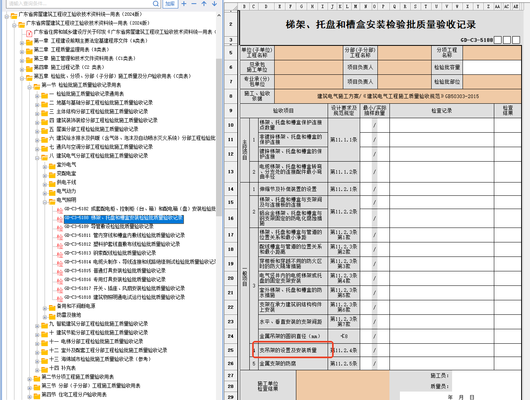The width and height of the screenshot is (530, 400).
Task: Select GD-C3-5189 导管敷设 tree item
Action: point(108,227)
